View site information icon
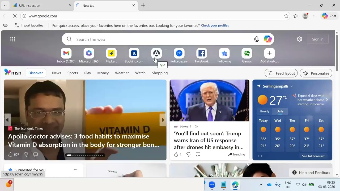340x191 pixels. point(24,16)
